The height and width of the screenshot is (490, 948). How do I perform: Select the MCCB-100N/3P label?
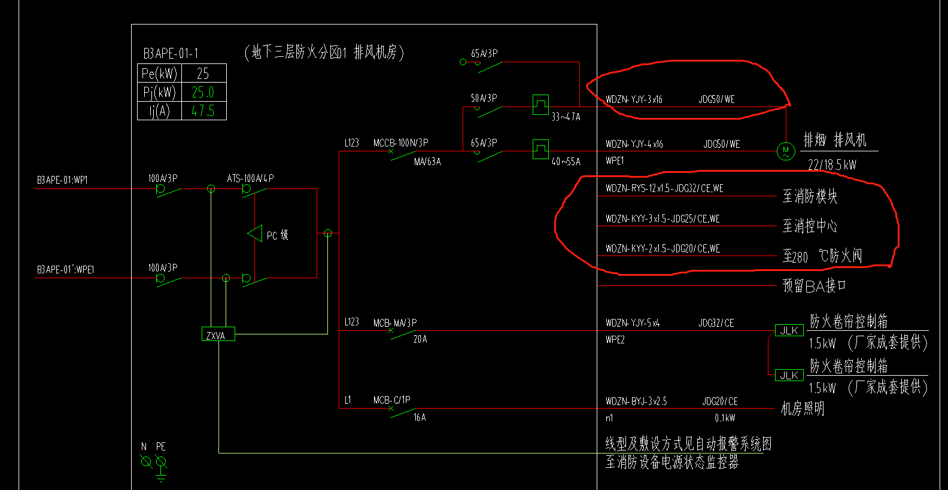pos(401,143)
